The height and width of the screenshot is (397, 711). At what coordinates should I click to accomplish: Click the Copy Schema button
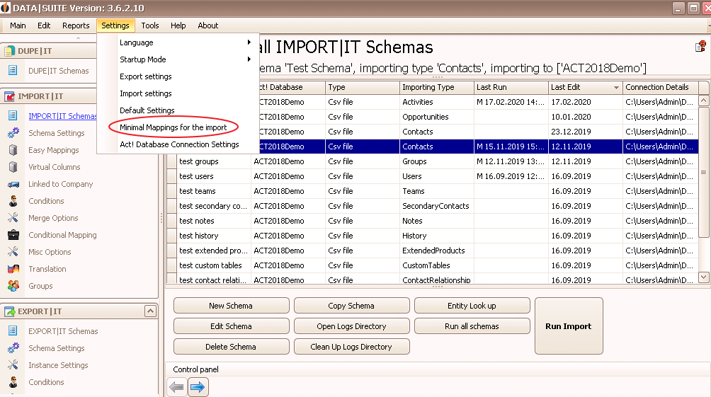tap(351, 306)
